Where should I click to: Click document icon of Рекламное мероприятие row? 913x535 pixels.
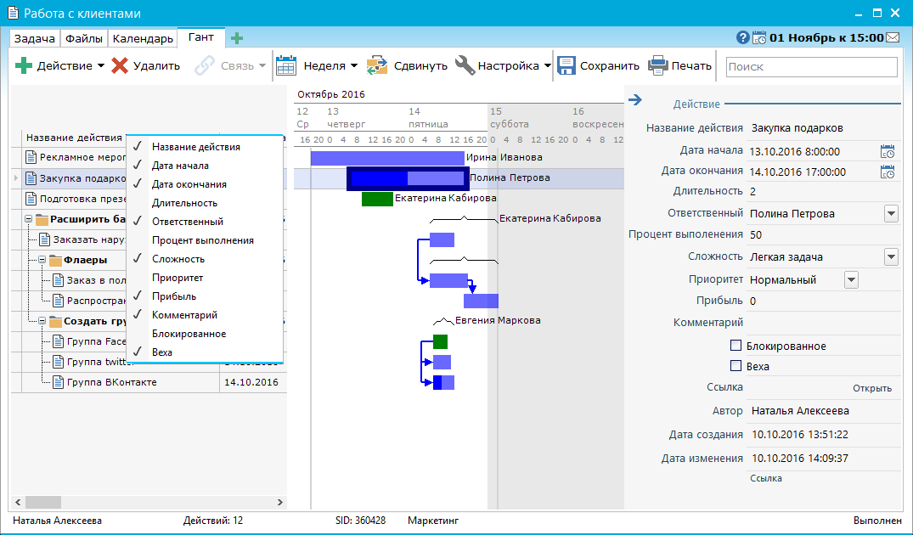pos(31,157)
